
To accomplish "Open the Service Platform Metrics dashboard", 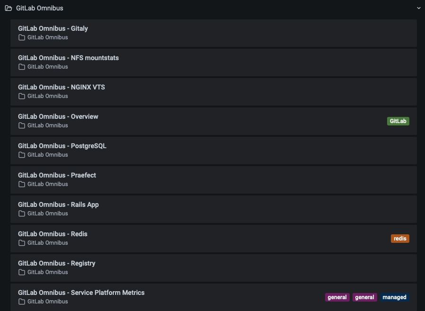I will point(81,293).
